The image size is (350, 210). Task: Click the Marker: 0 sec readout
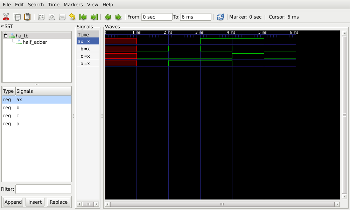(245, 17)
